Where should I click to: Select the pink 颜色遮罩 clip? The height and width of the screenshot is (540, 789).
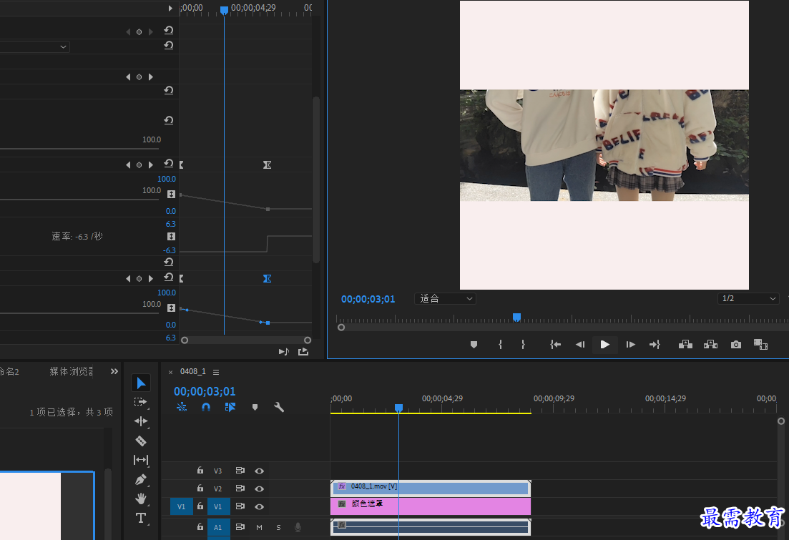click(431, 506)
